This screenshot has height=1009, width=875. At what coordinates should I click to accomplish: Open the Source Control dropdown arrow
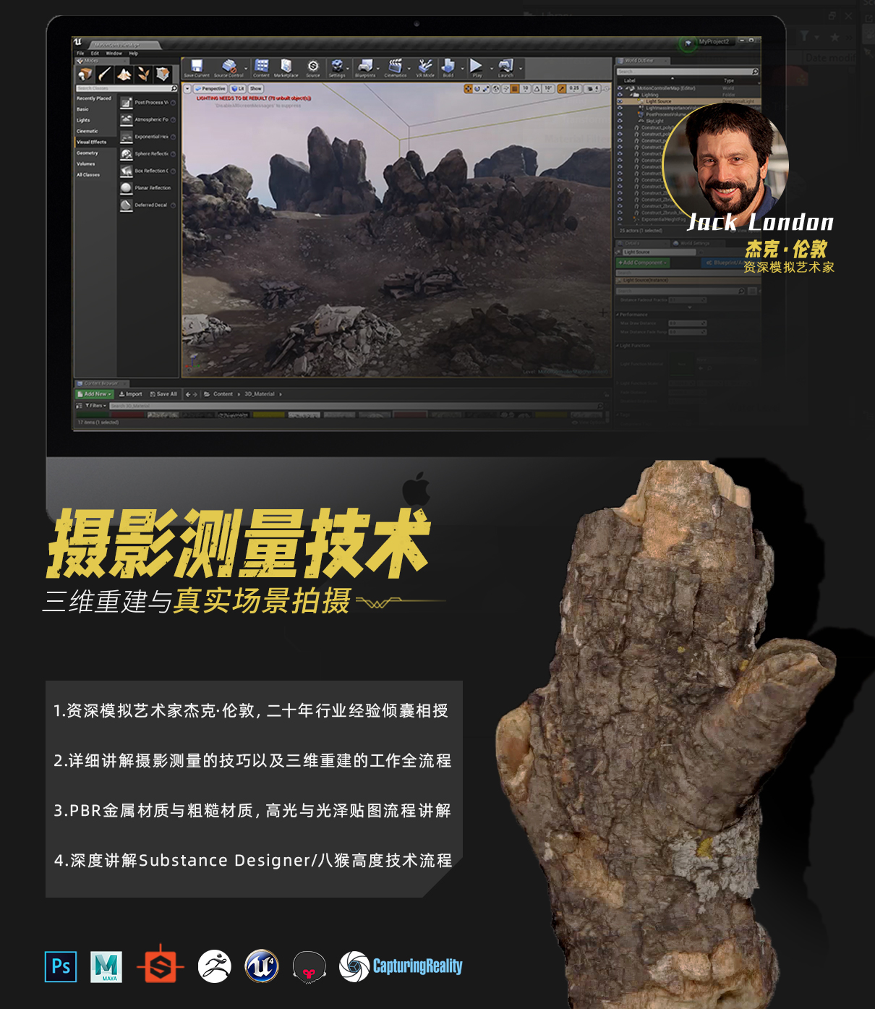(247, 68)
